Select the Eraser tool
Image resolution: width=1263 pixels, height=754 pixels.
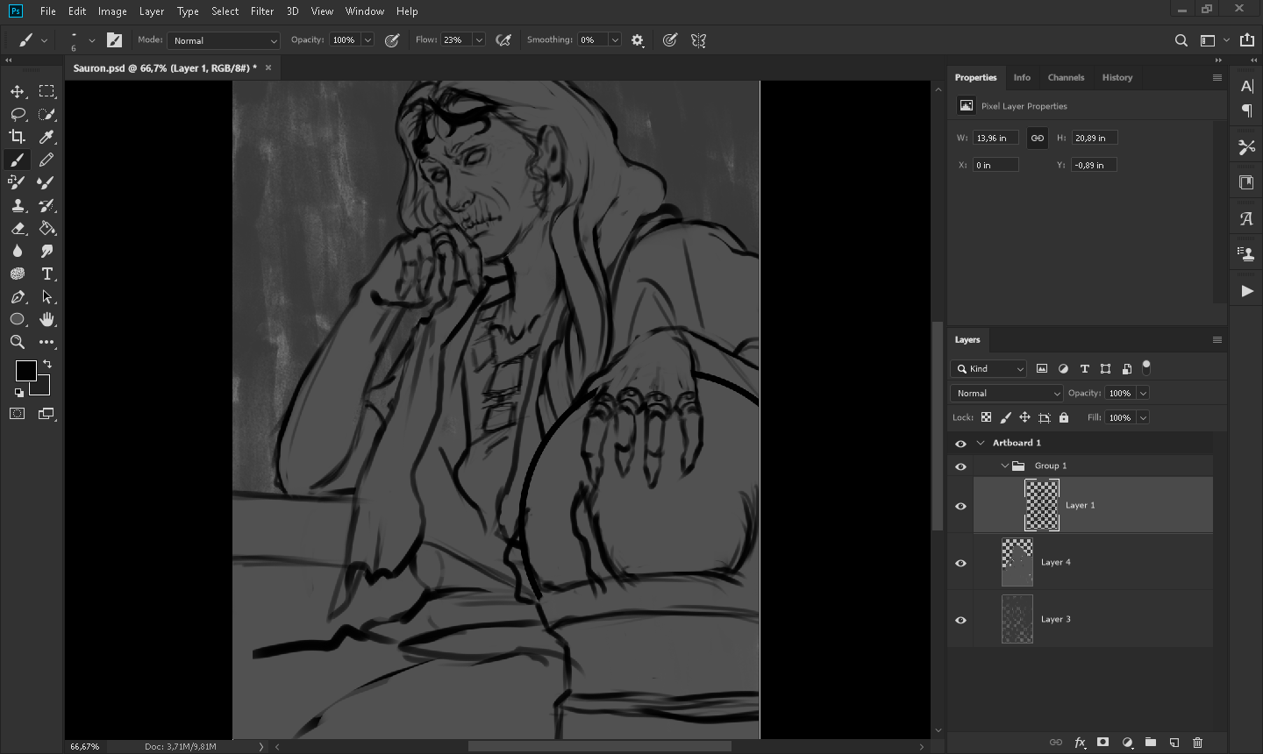(18, 228)
